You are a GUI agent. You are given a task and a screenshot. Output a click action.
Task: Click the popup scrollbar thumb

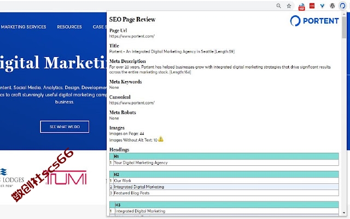(x=344, y=27)
